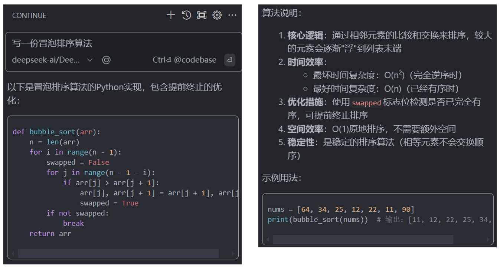
Task: Toggle full screen Continue view icon
Action: tap(202, 15)
